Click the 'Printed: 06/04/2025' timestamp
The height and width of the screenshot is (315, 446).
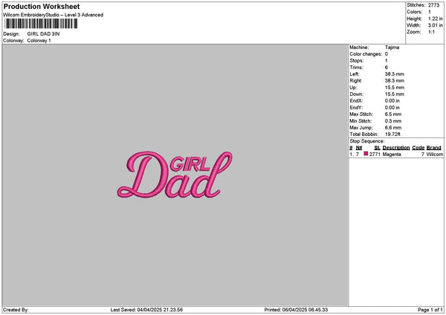[296, 310]
